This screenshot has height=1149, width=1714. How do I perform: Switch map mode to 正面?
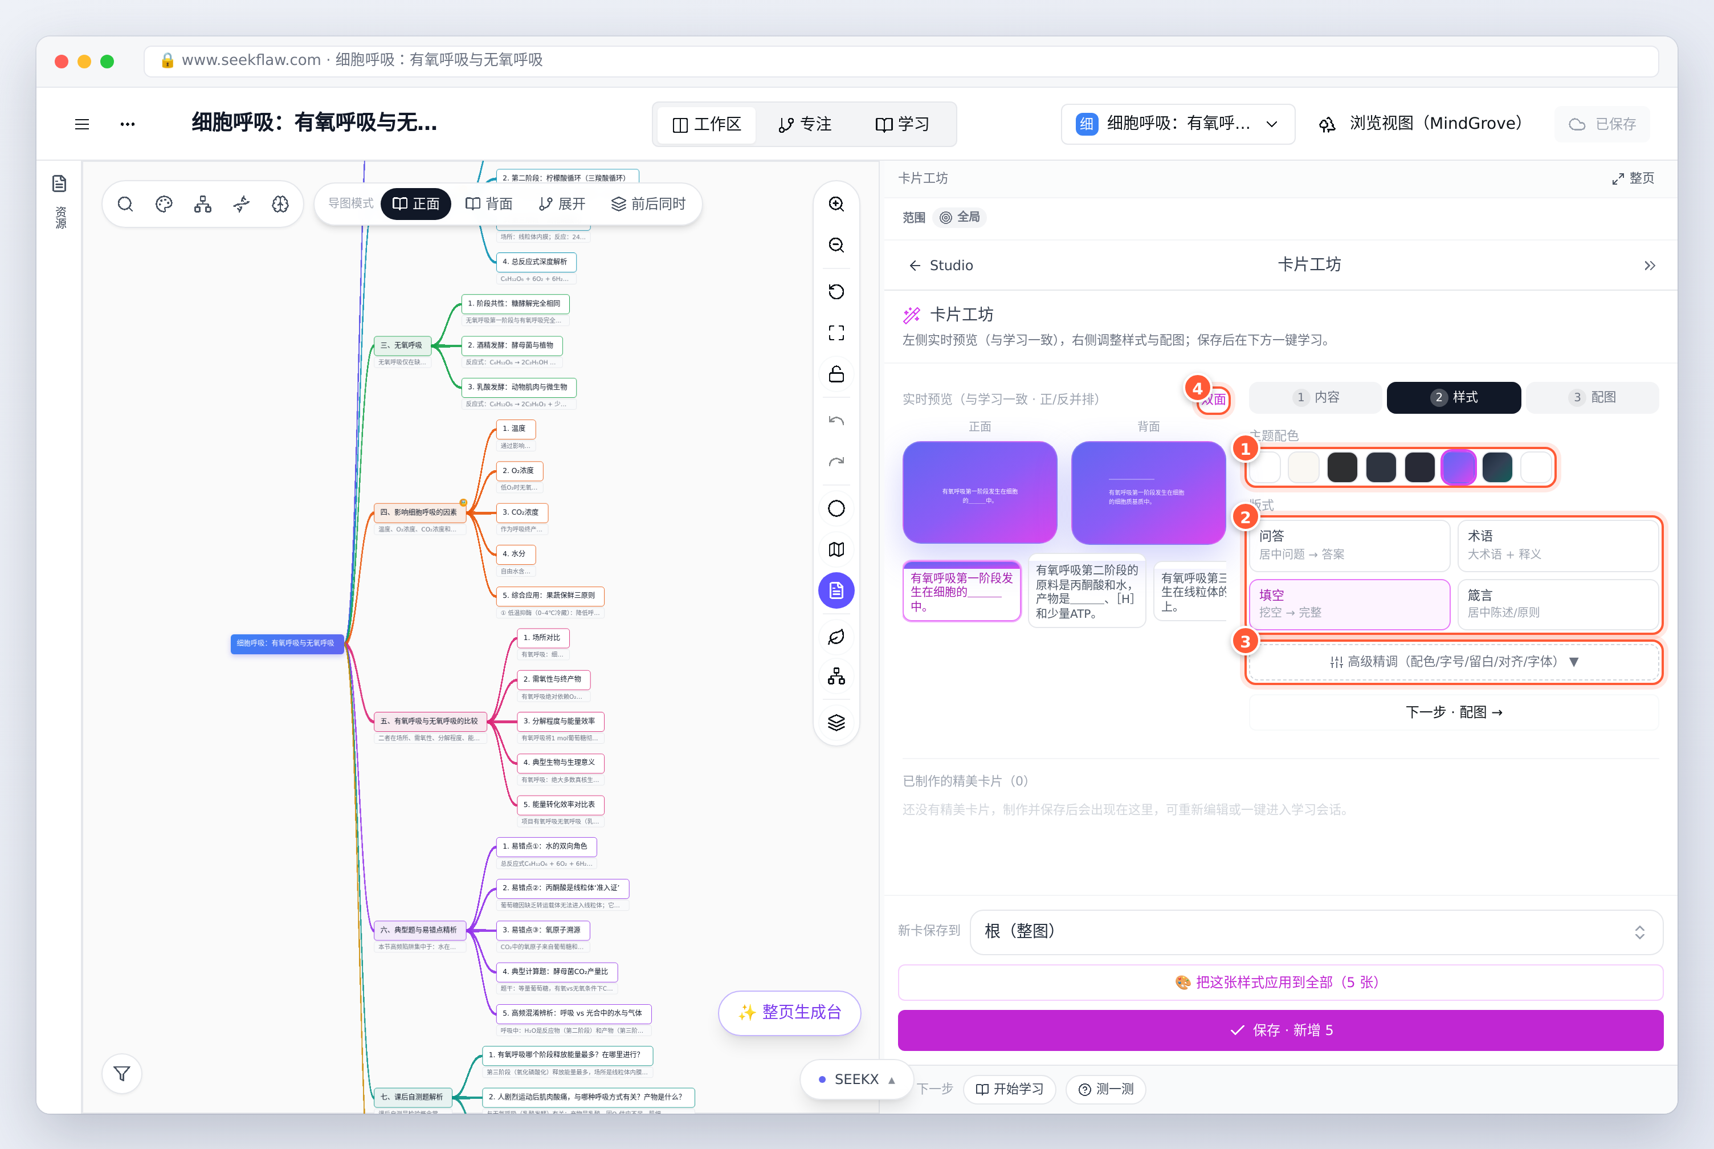[x=416, y=203]
